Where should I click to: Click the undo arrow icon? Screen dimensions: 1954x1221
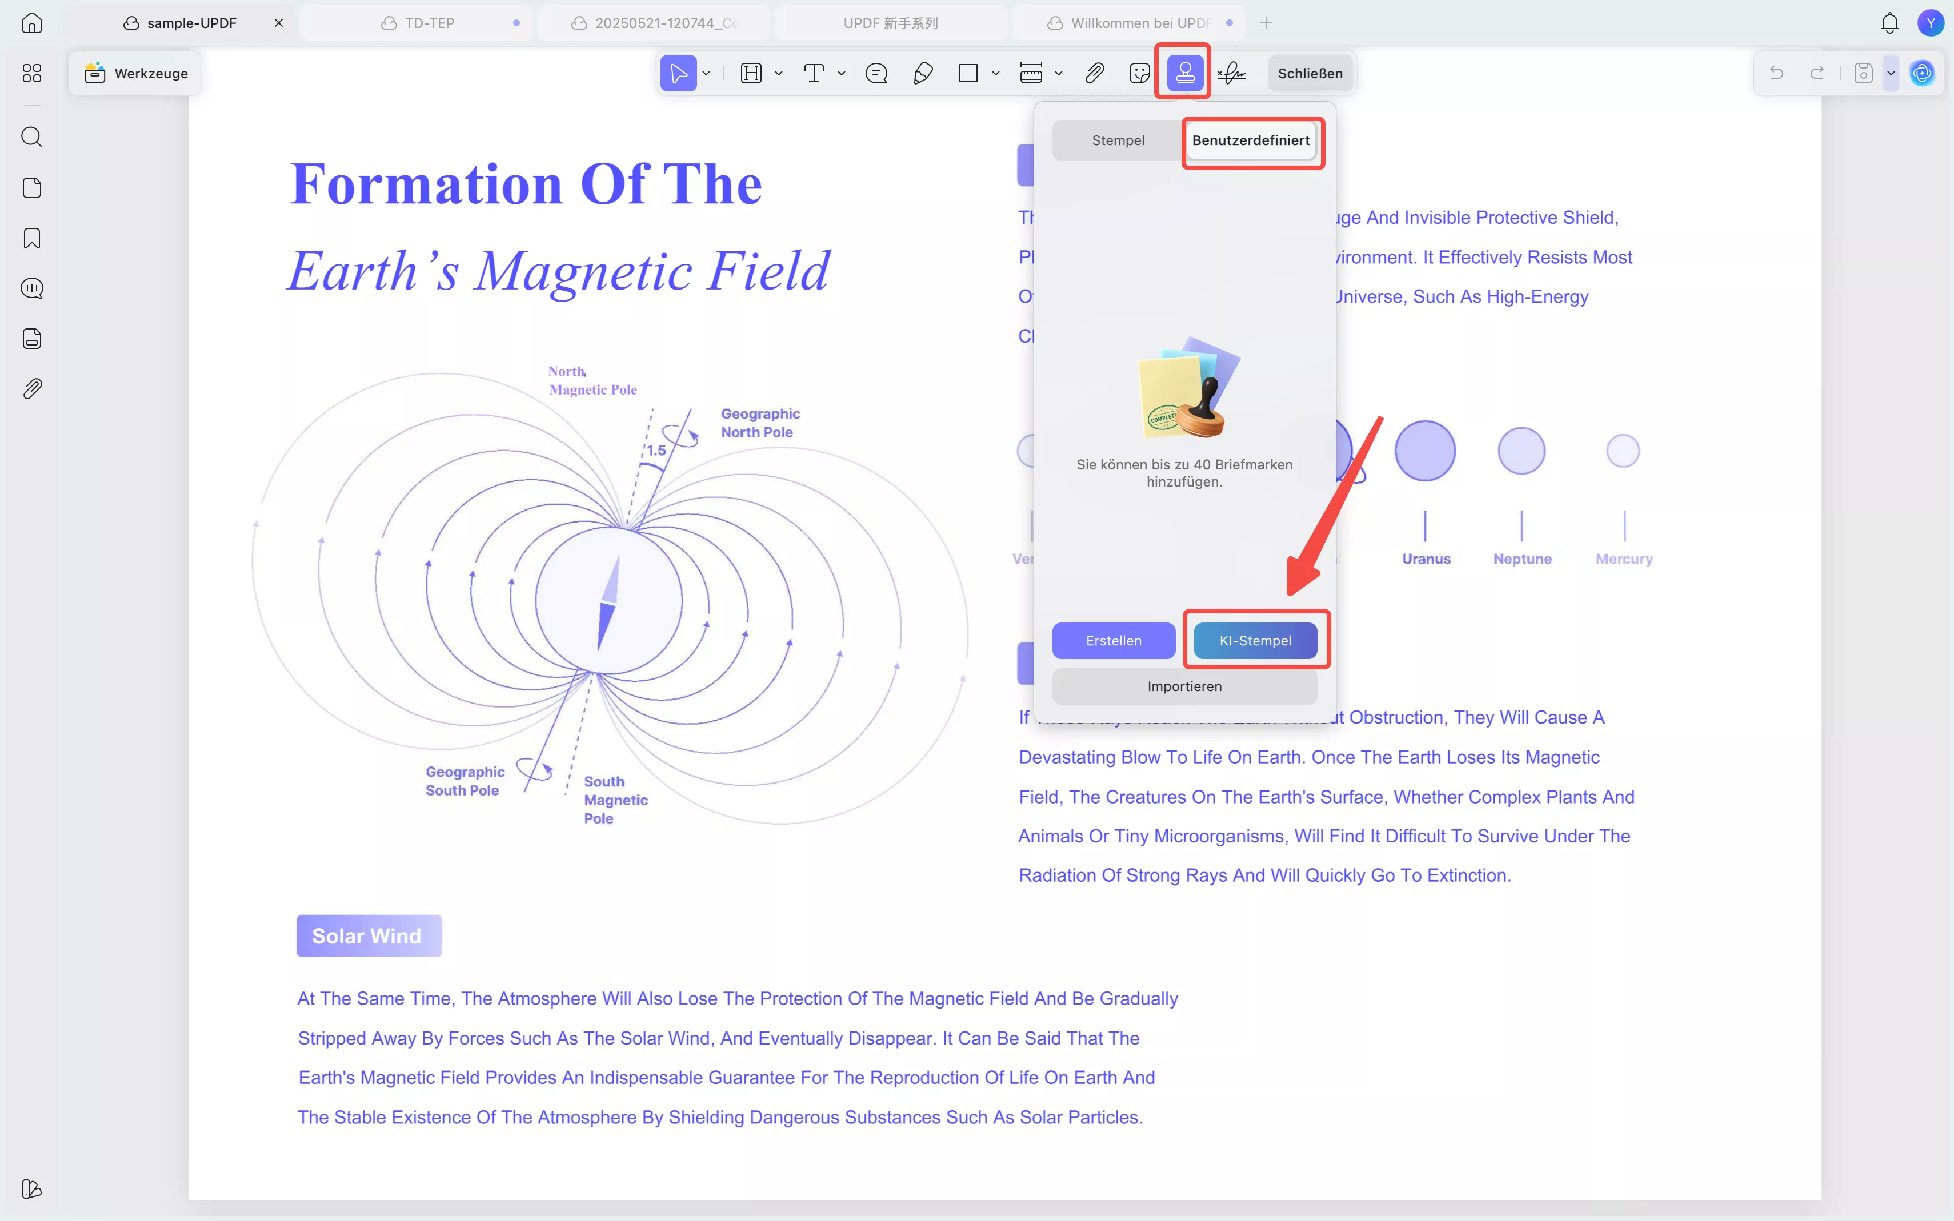[1776, 74]
